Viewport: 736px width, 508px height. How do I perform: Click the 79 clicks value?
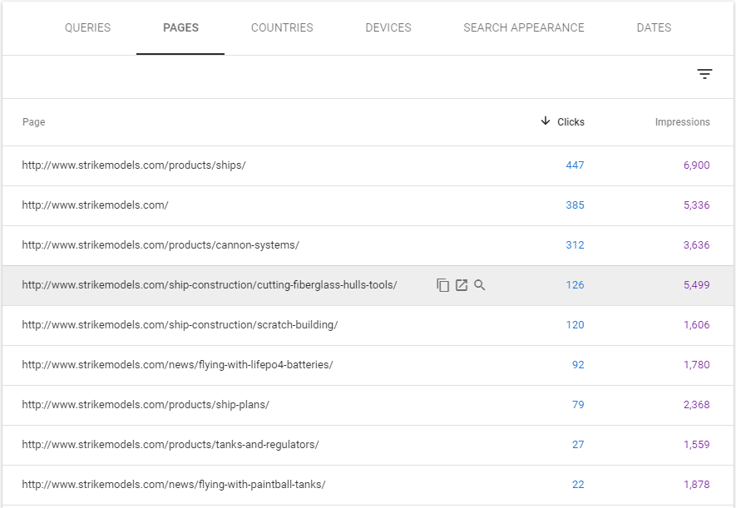click(x=578, y=404)
